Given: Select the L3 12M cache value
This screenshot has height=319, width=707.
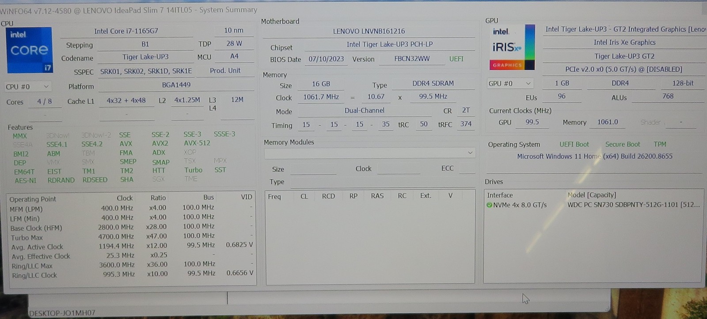Looking at the screenshot, I should (x=237, y=100).
